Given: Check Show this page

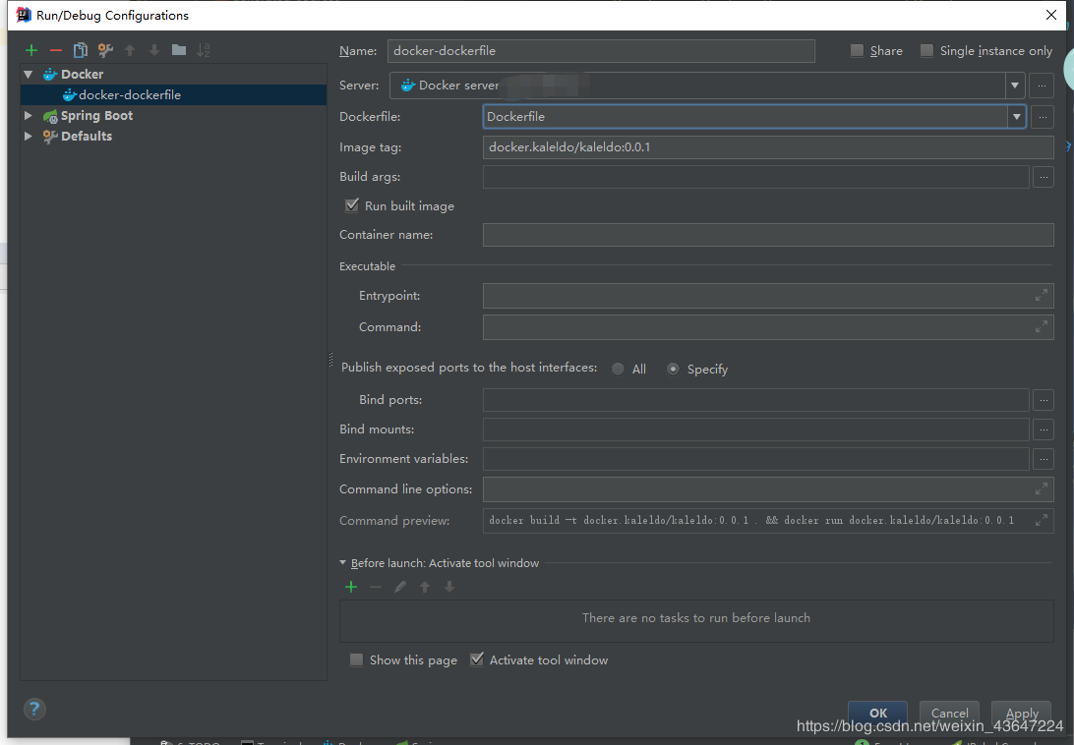Looking at the screenshot, I should pos(356,660).
